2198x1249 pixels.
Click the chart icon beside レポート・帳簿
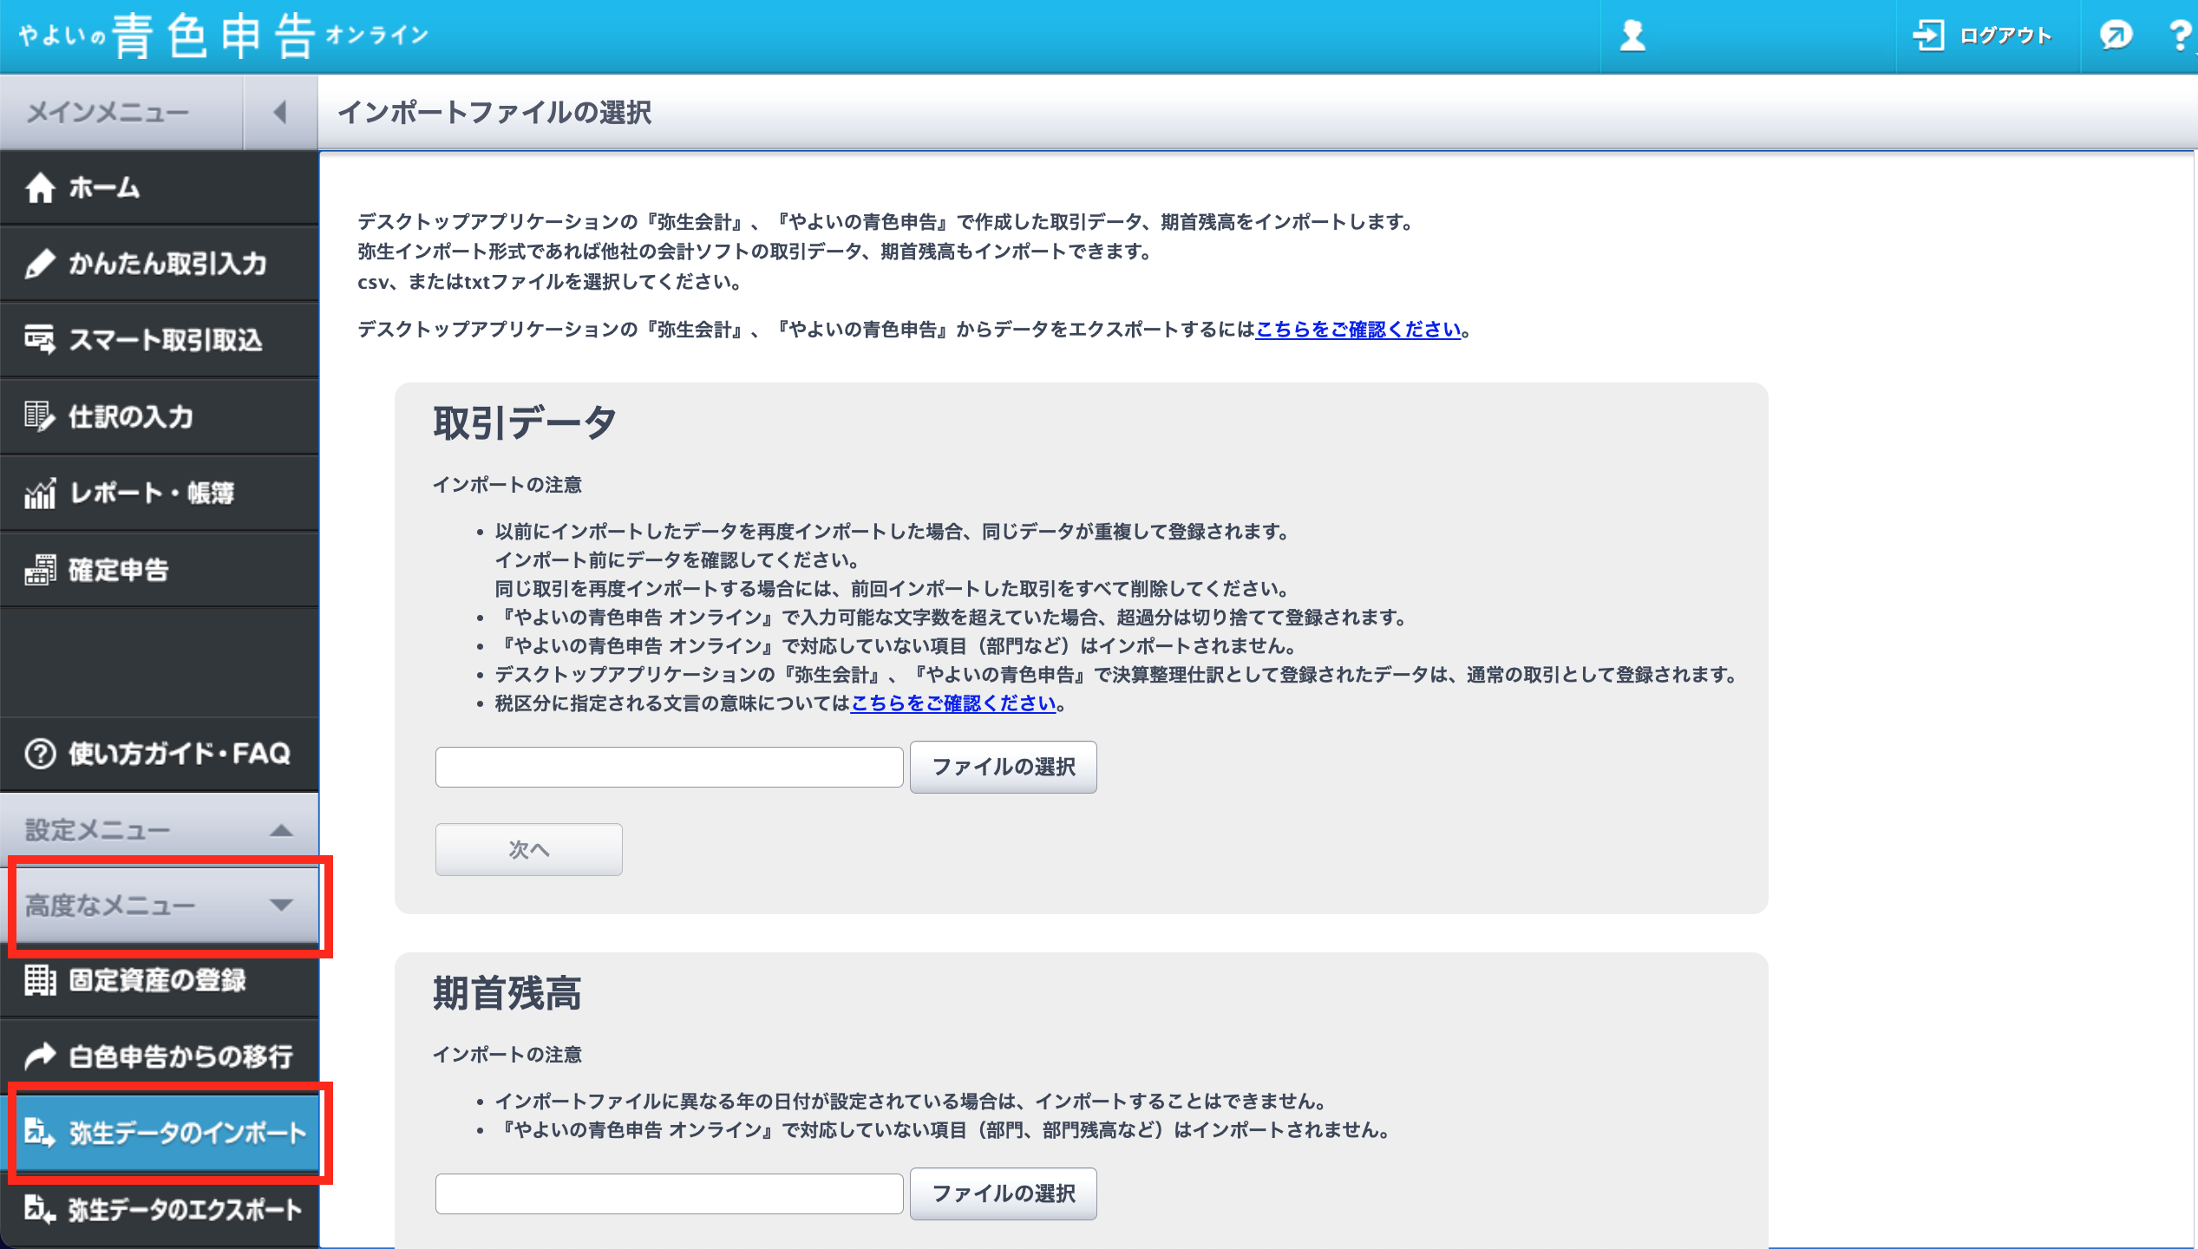40,493
